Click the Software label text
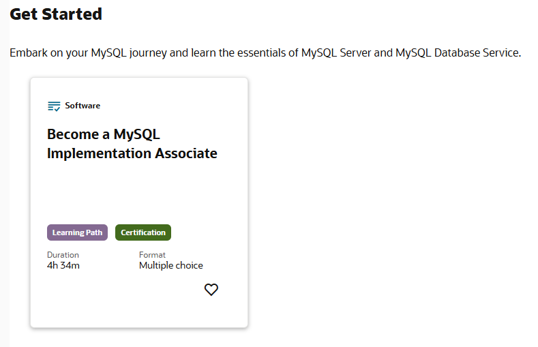 click(x=83, y=106)
